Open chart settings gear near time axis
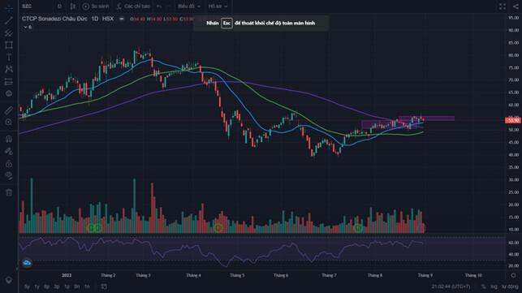This screenshot has width=522, height=293. tap(513, 275)
